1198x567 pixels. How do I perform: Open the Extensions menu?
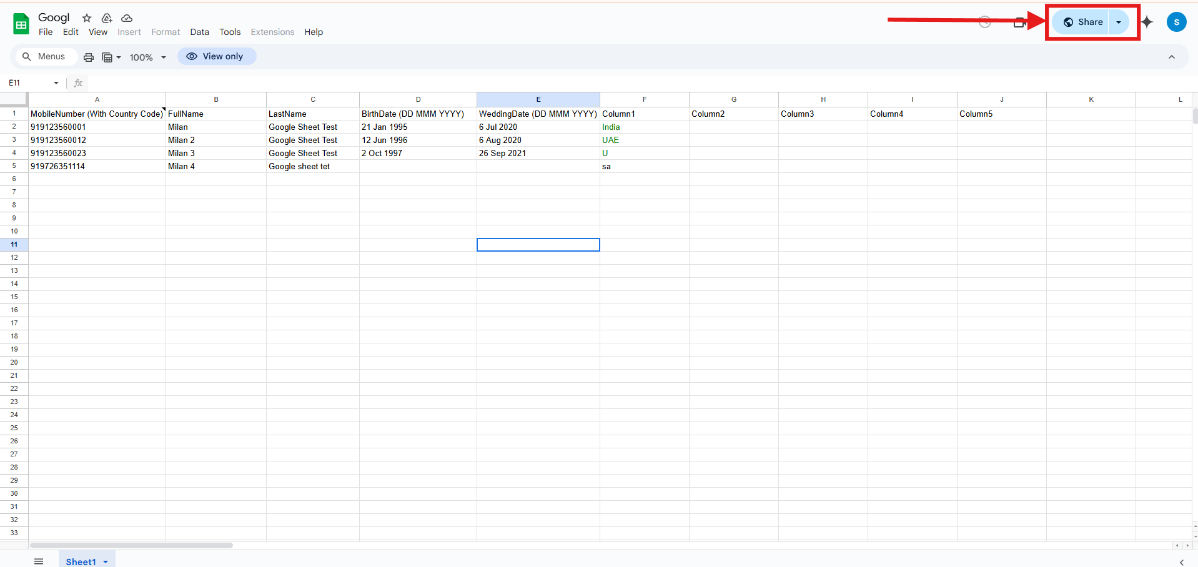pyautogui.click(x=272, y=32)
